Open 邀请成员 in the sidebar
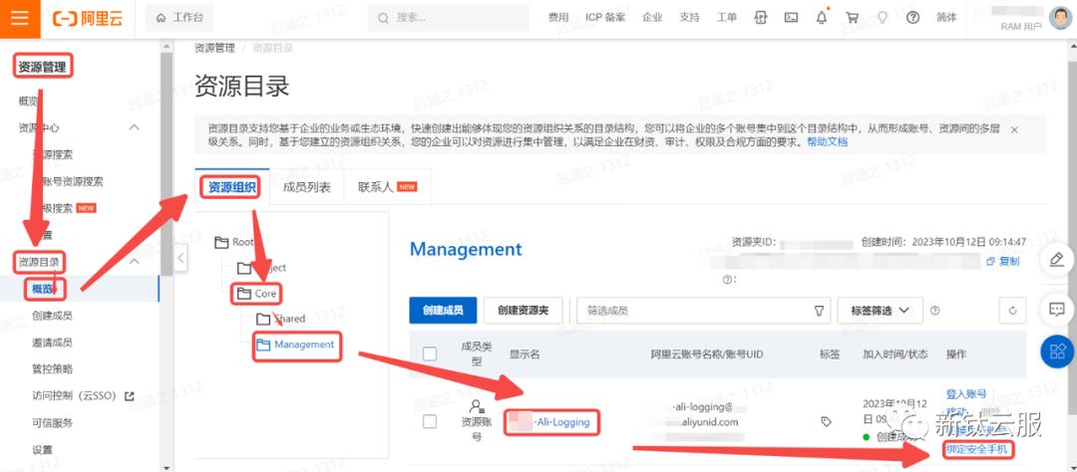The height and width of the screenshot is (472, 1077). point(52,343)
